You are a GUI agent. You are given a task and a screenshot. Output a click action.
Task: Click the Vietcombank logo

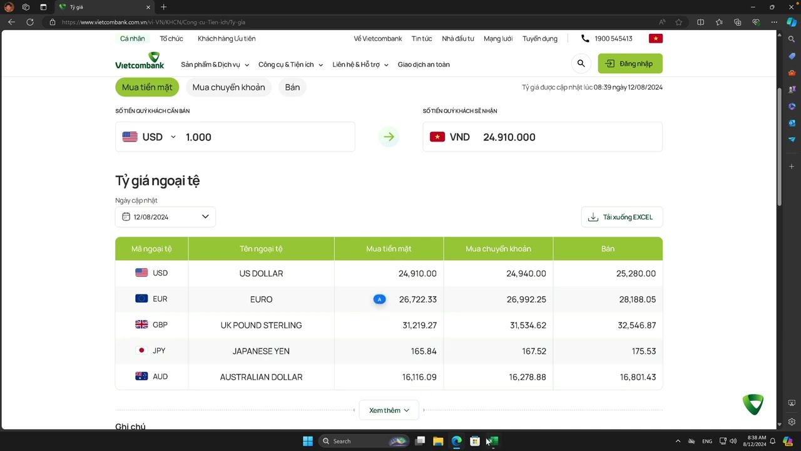[x=140, y=61]
